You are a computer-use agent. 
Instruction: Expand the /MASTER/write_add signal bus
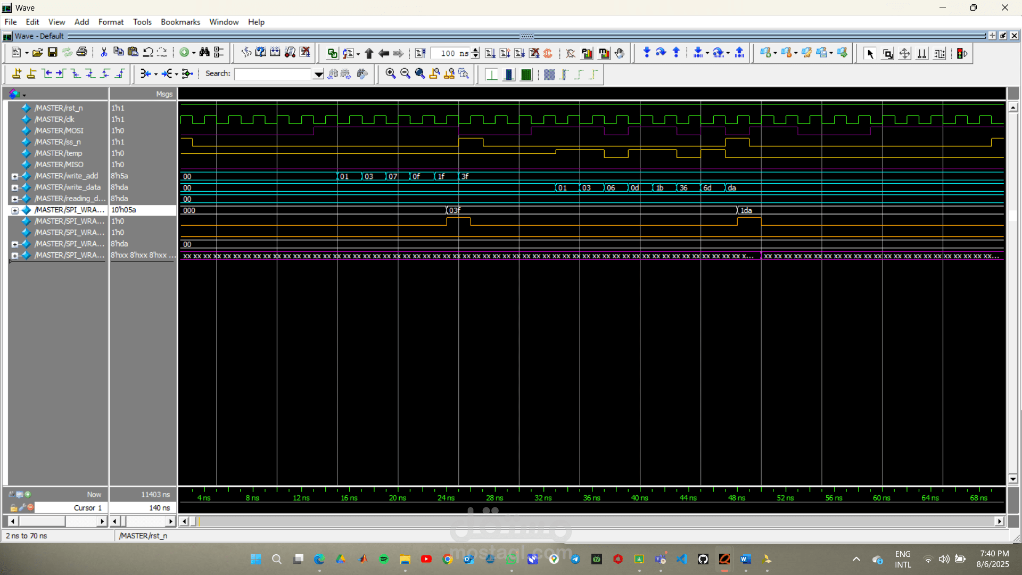(15, 176)
